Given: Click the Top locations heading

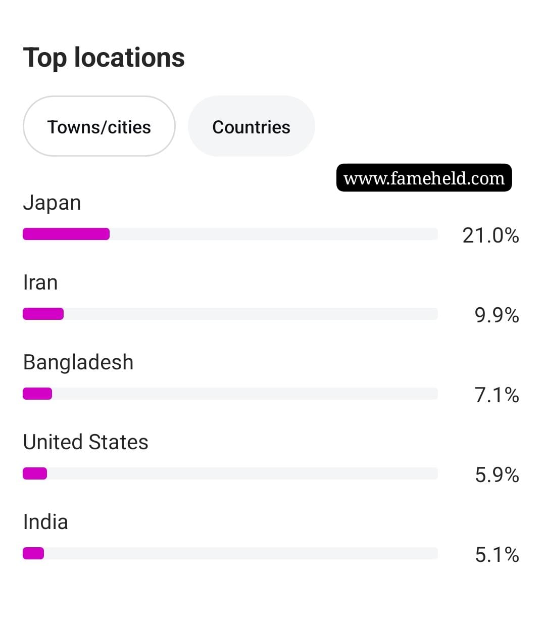Looking at the screenshot, I should click(104, 58).
